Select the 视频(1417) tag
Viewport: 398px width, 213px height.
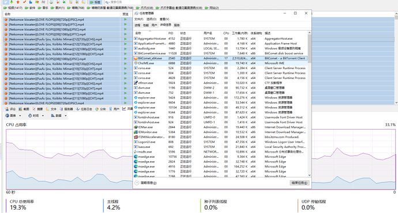[13, 8]
